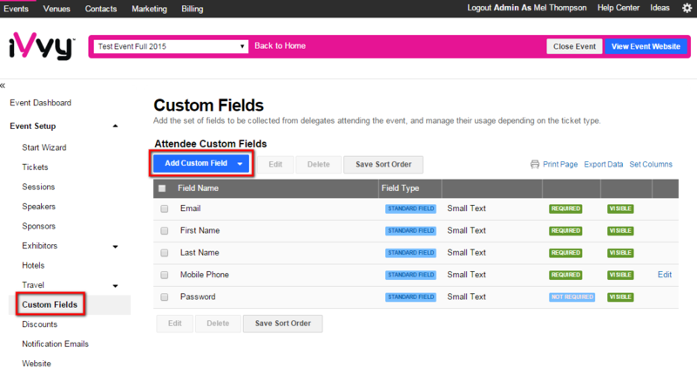The width and height of the screenshot is (697, 375).
Task: Expand the Exhibitors submenu arrow
Action: point(115,247)
